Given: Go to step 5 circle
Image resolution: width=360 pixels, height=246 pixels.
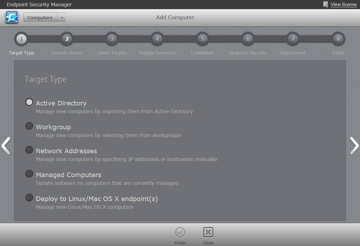Looking at the screenshot, I should click(202, 39).
